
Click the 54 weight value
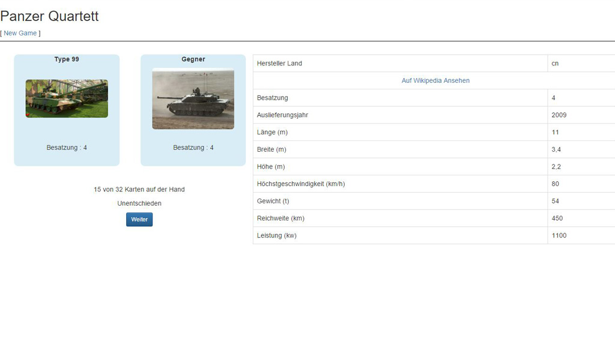(x=556, y=202)
